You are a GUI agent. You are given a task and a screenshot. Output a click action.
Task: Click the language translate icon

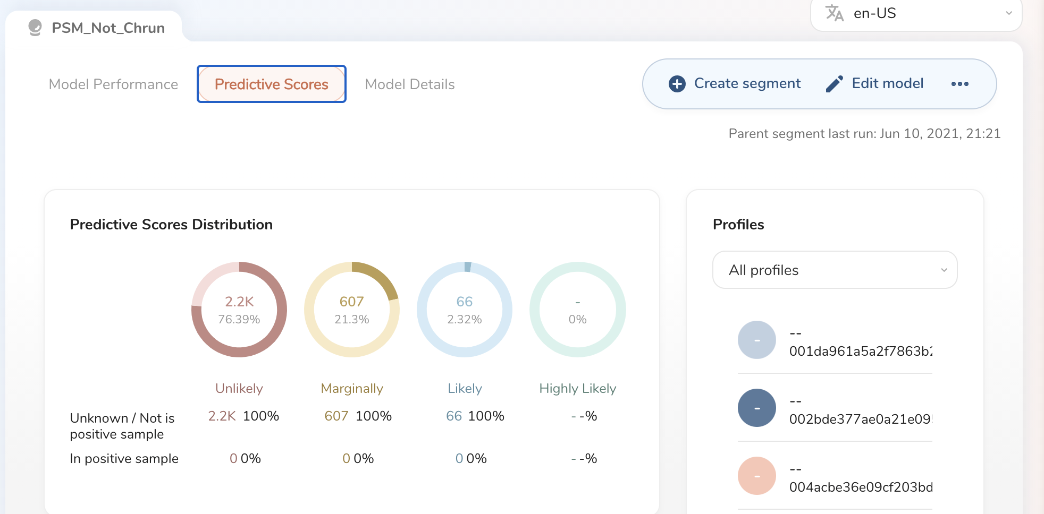pyautogui.click(x=835, y=13)
